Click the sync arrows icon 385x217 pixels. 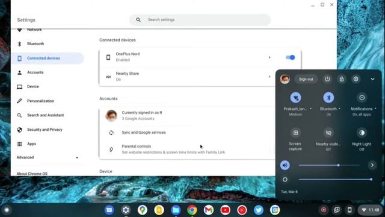tap(111, 133)
